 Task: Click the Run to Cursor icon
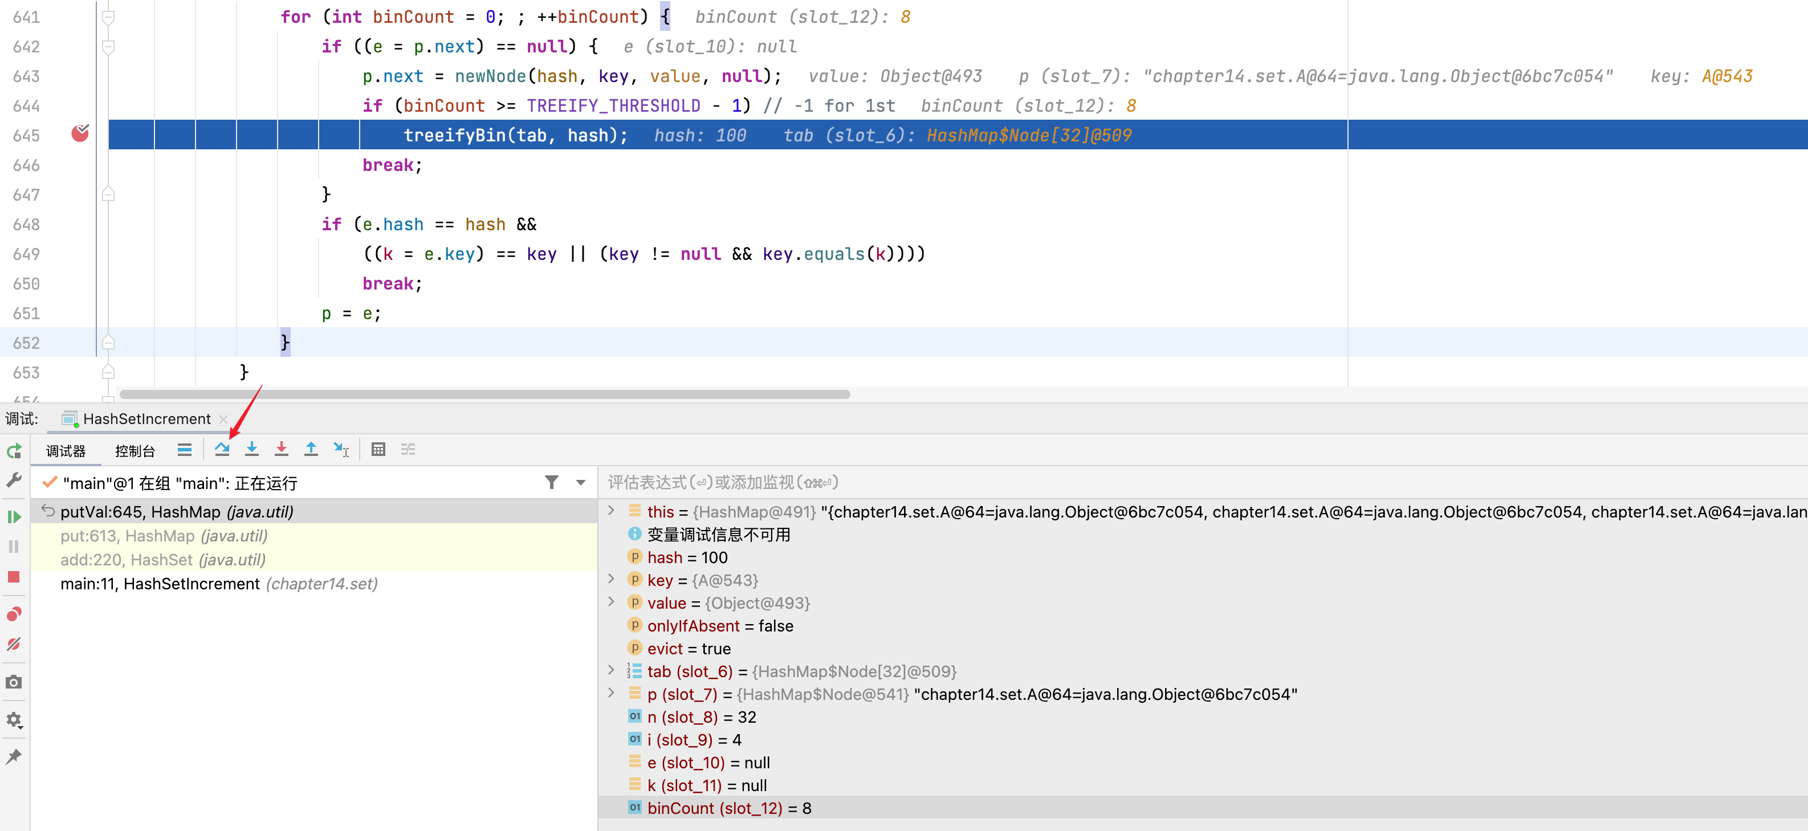pos(341,449)
